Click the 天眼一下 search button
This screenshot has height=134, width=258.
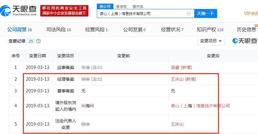click(x=205, y=13)
